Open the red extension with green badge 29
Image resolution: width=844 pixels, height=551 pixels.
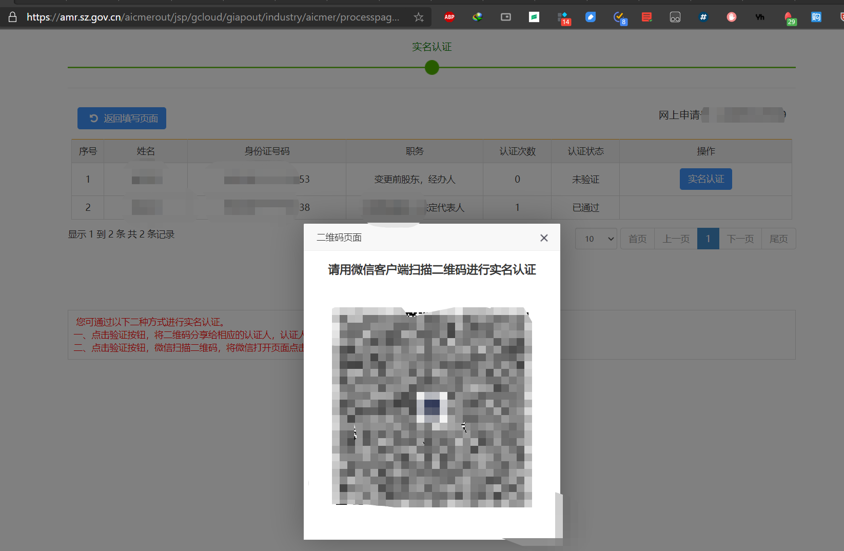[790, 18]
